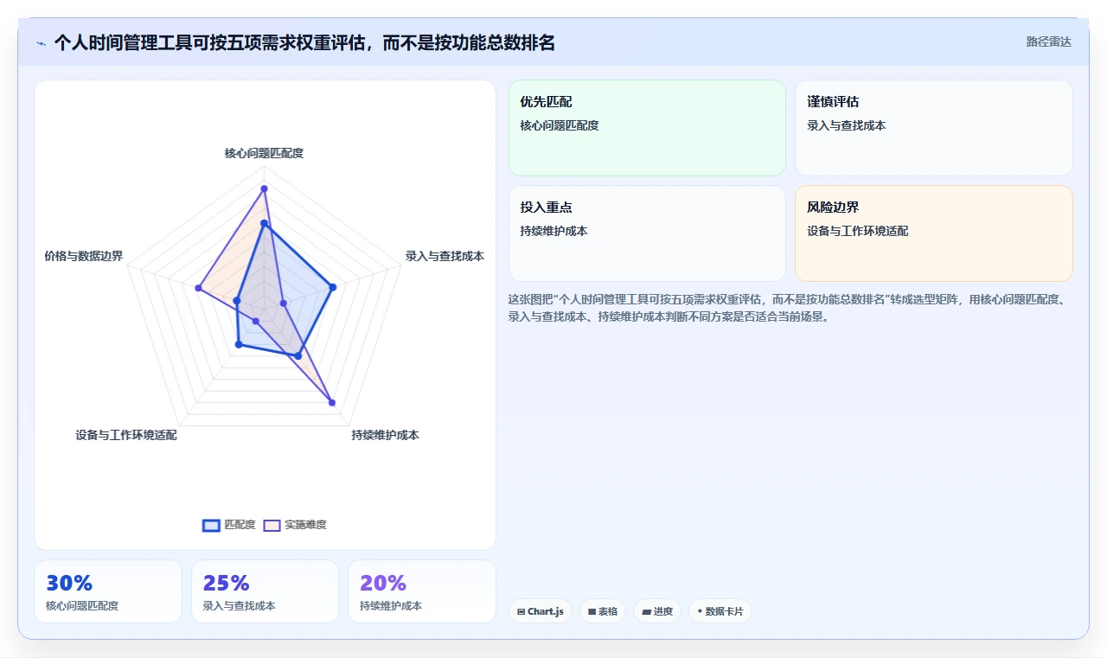Click the 核心问题匹配度 radar axis label
The height and width of the screenshot is (658, 1107).
coord(264,153)
